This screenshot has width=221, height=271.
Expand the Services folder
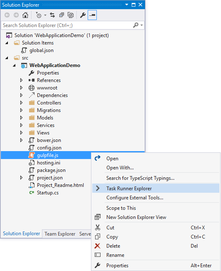[x=21, y=125]
